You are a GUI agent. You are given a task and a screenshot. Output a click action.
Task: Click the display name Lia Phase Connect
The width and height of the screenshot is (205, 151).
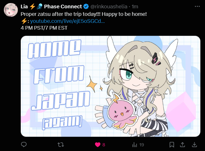pyautogui.click(x=51, y=6)
